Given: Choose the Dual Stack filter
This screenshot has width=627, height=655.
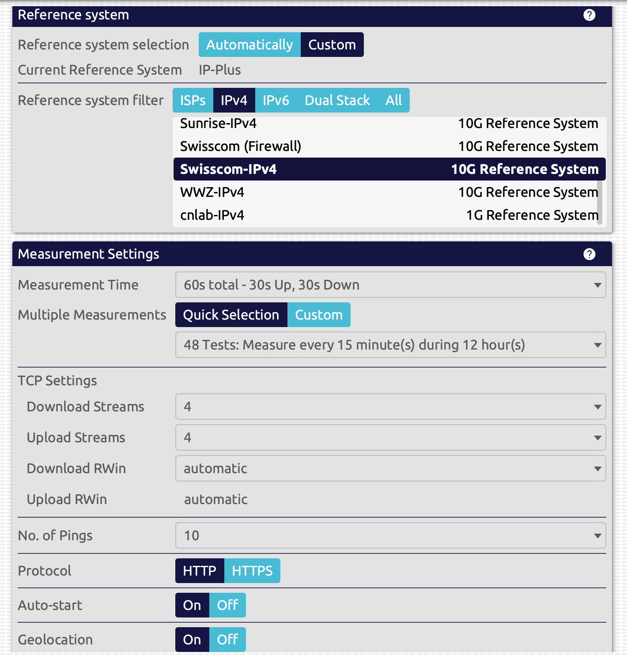Looking at the screenshot, I should coord(337,101).
